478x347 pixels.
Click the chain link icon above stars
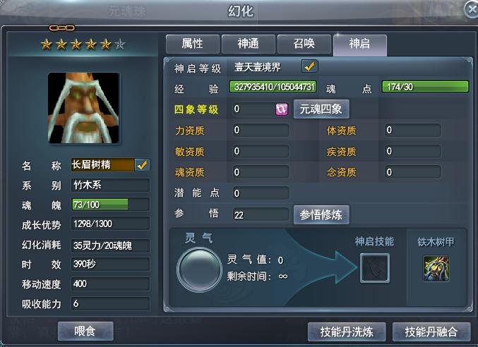coord(62,28)
